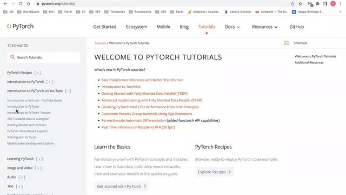Open the Get Started nav item
This screenshot has height=195, width=346.
click(105, 27)
